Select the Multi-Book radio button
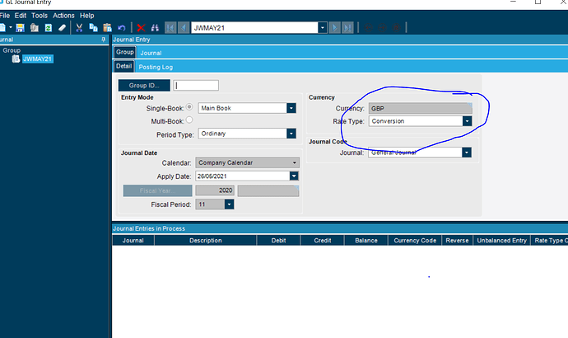This screenshot has width=568, height=338. pos(189,120)
